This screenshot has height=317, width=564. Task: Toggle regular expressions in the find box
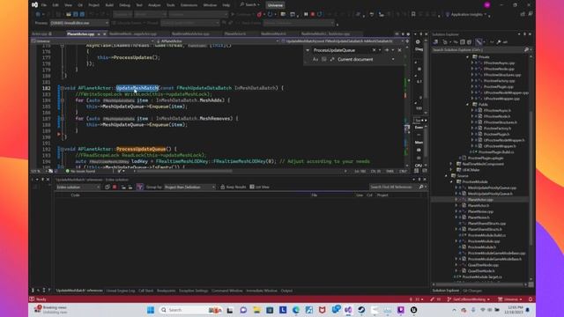332,59
